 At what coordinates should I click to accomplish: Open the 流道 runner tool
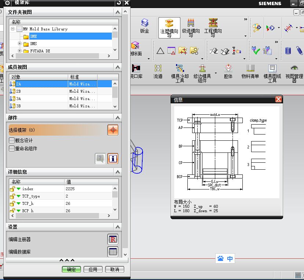pyautogui.click(x=158, y=71)
